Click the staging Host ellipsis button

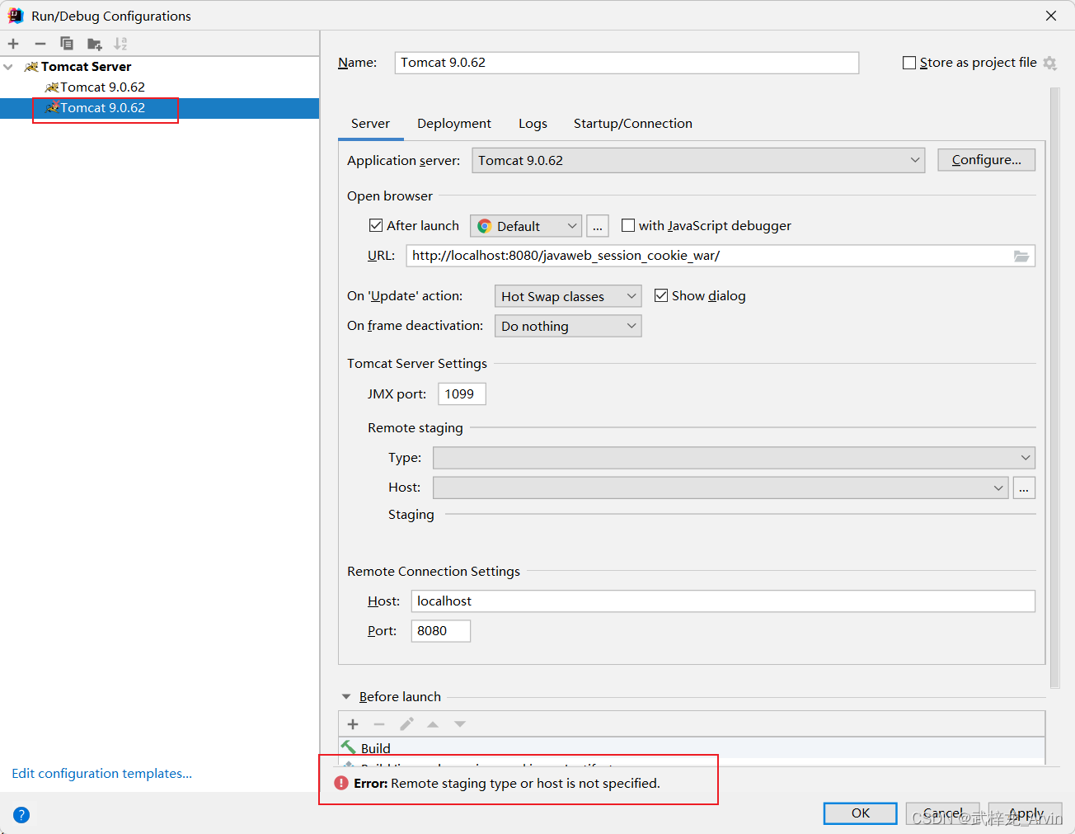pyautogui.click(x=1024, y=488)
